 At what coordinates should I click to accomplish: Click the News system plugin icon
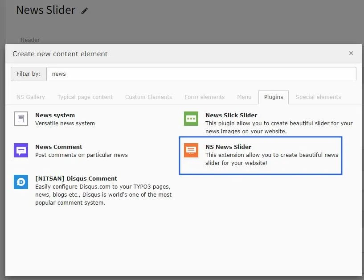[x=21, y=119]
